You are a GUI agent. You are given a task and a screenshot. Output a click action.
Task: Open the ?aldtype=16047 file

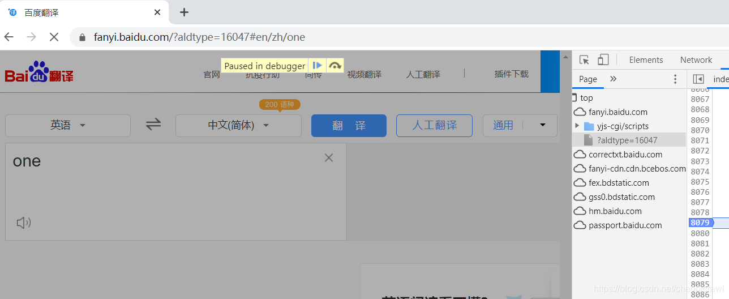pyautogui.click(x=627, y=140)
